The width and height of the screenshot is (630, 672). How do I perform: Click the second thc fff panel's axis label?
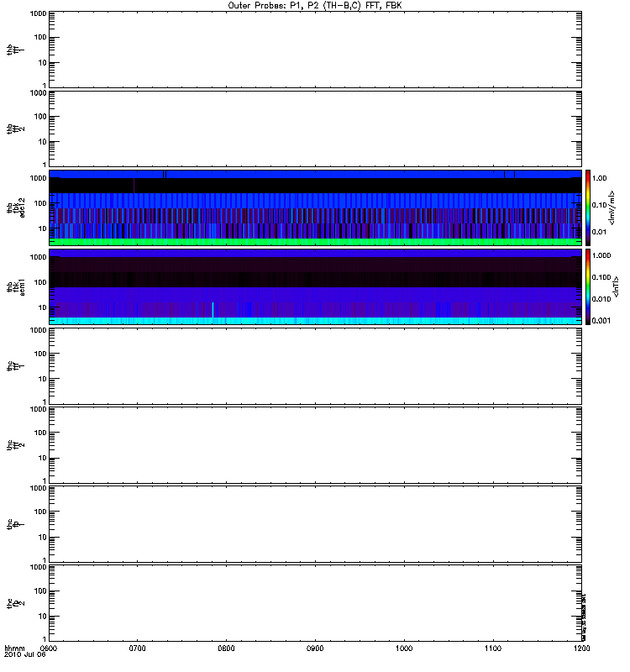pos(15,445)
